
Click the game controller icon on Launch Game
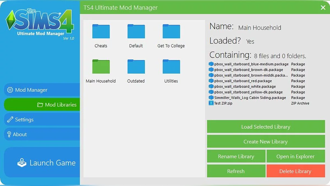22,163
